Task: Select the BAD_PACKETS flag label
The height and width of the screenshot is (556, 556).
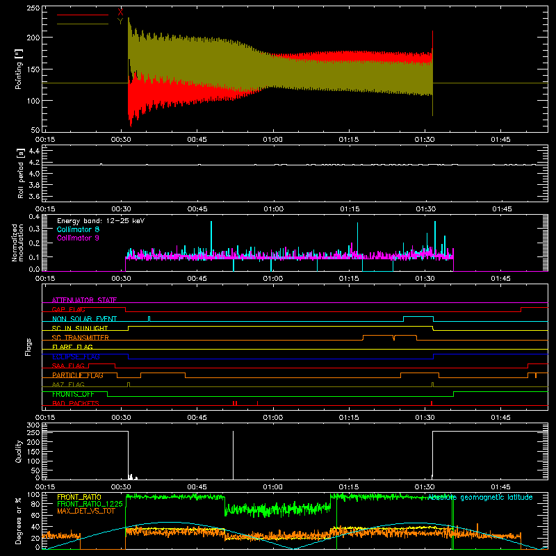Action: [76, 403]
